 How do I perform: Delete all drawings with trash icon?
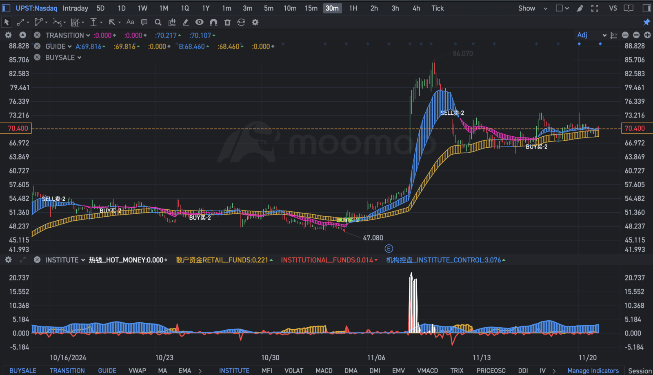tap(227, 22)
